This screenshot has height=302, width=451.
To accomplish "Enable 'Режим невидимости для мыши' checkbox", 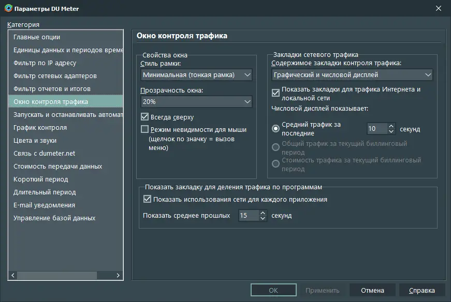I will click(x=145, y=129).
